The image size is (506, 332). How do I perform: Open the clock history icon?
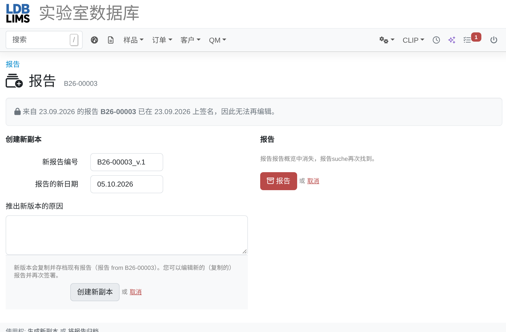click(x=436, y=40)
